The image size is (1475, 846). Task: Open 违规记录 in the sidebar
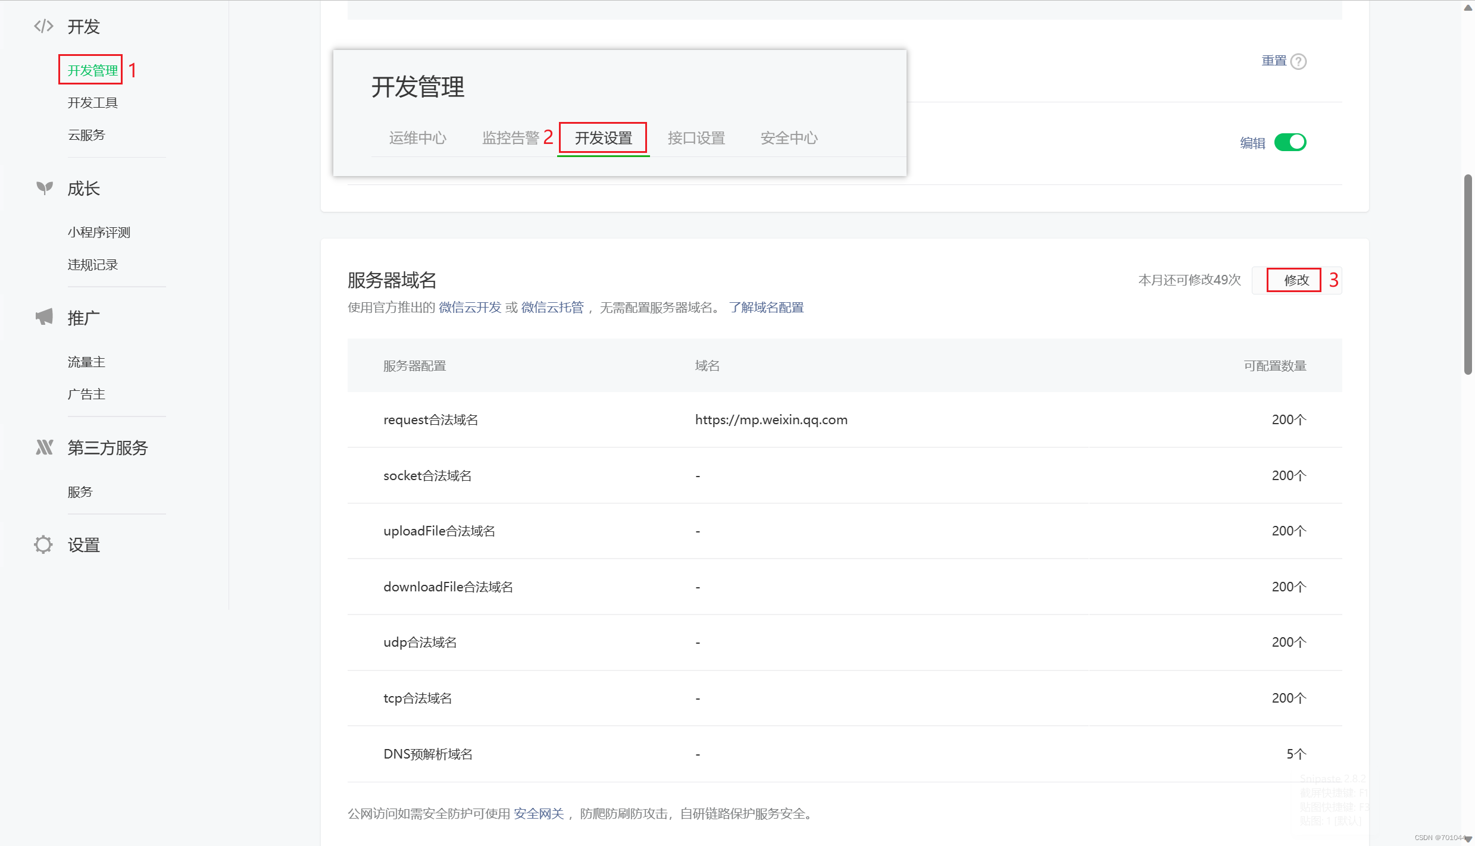[92, 265]
